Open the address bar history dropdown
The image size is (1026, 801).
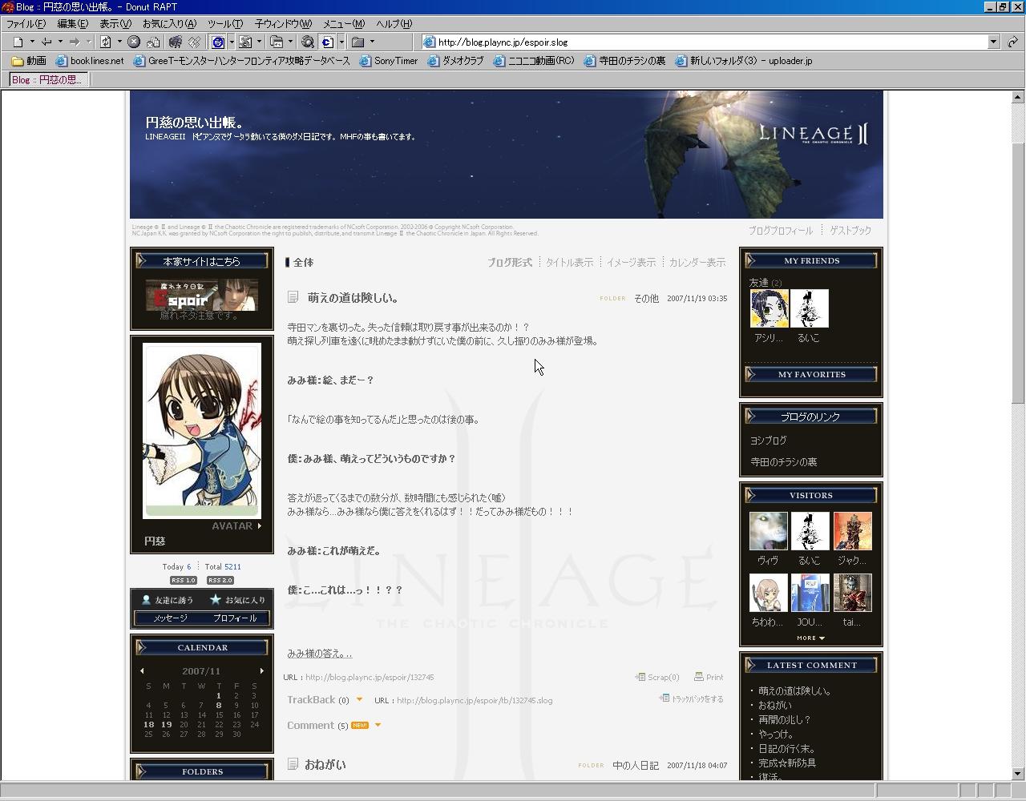tap(993, 42)
